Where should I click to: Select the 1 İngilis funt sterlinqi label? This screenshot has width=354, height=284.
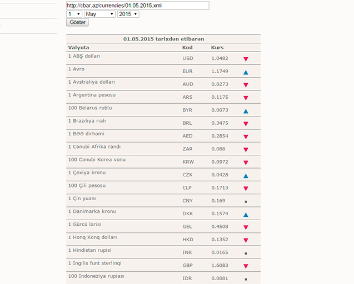click(95, 263)
